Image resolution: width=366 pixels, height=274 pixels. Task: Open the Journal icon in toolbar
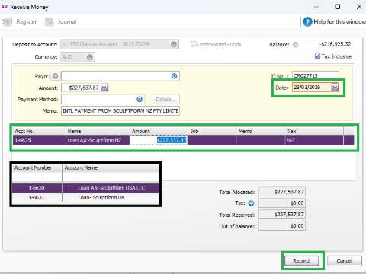pos(50,22)
